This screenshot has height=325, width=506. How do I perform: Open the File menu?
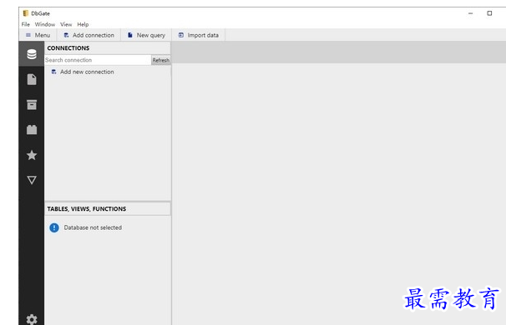click(26, 24)
